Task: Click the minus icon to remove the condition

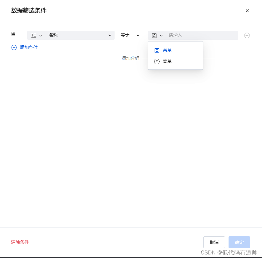Action: click(x=247, y=35)
